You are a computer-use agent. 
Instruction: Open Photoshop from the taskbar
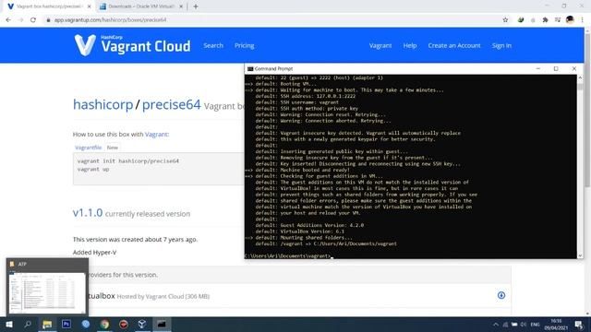click(66, 324)
